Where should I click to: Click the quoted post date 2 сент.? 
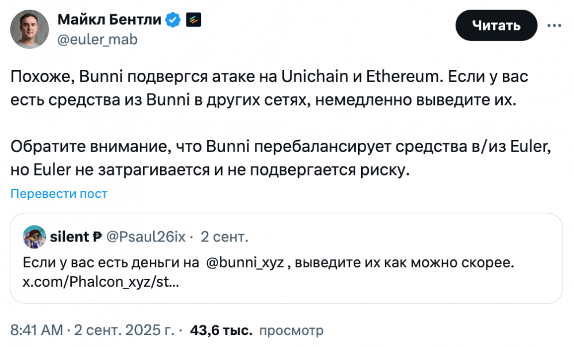[x=224, y=237]
